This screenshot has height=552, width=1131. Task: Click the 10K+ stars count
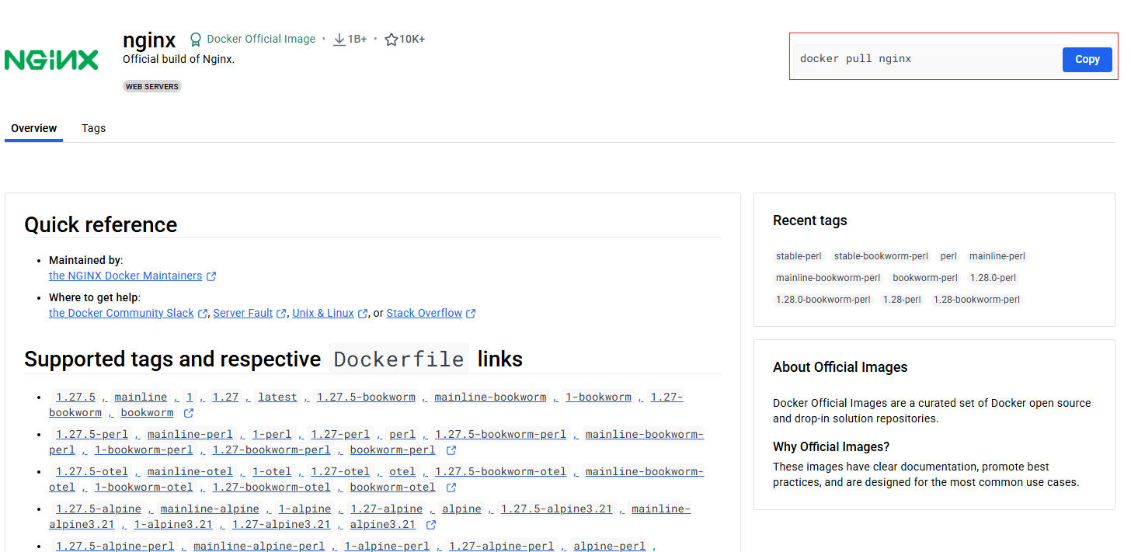click(412, 39)
